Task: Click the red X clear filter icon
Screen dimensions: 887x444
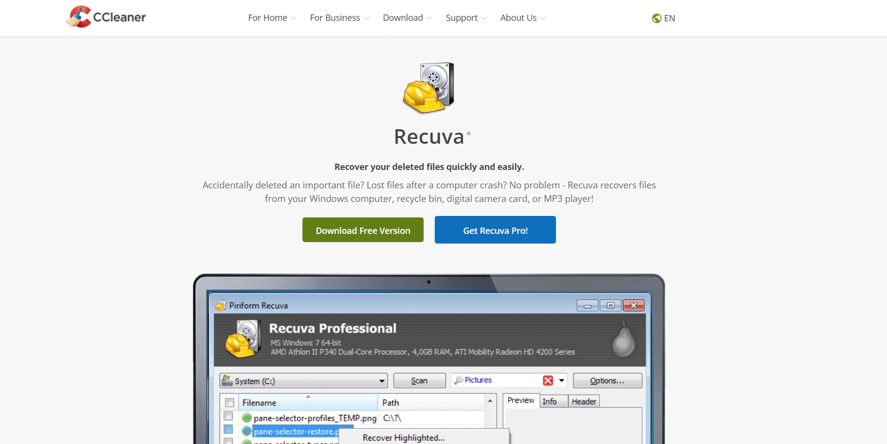Action: tap(548, 381)
